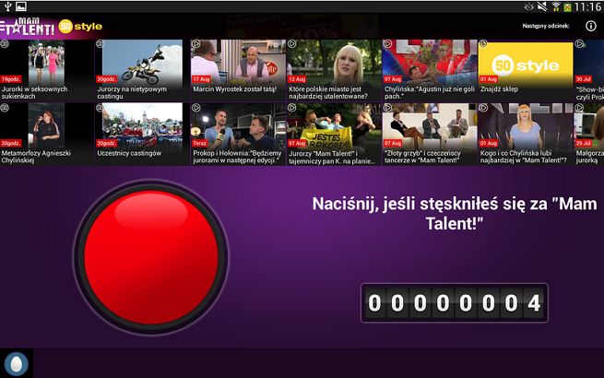This screenshot has height=378, width=604.
Task: Tap the 19godz. time badge
Action: coord(11,79)
